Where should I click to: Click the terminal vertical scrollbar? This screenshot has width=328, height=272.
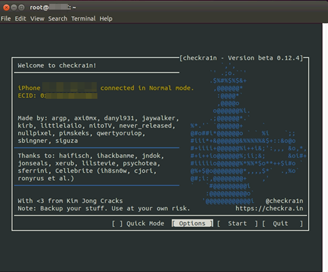tap(325, 148)
